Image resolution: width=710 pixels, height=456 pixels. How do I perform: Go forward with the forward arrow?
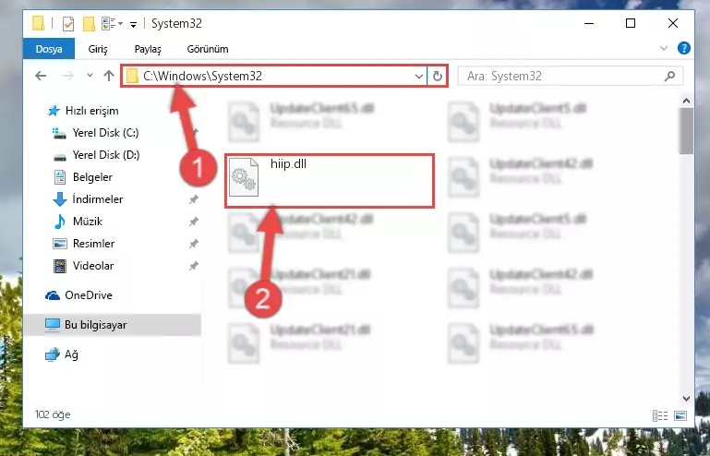pyautogui.click(x=68, y=76)
